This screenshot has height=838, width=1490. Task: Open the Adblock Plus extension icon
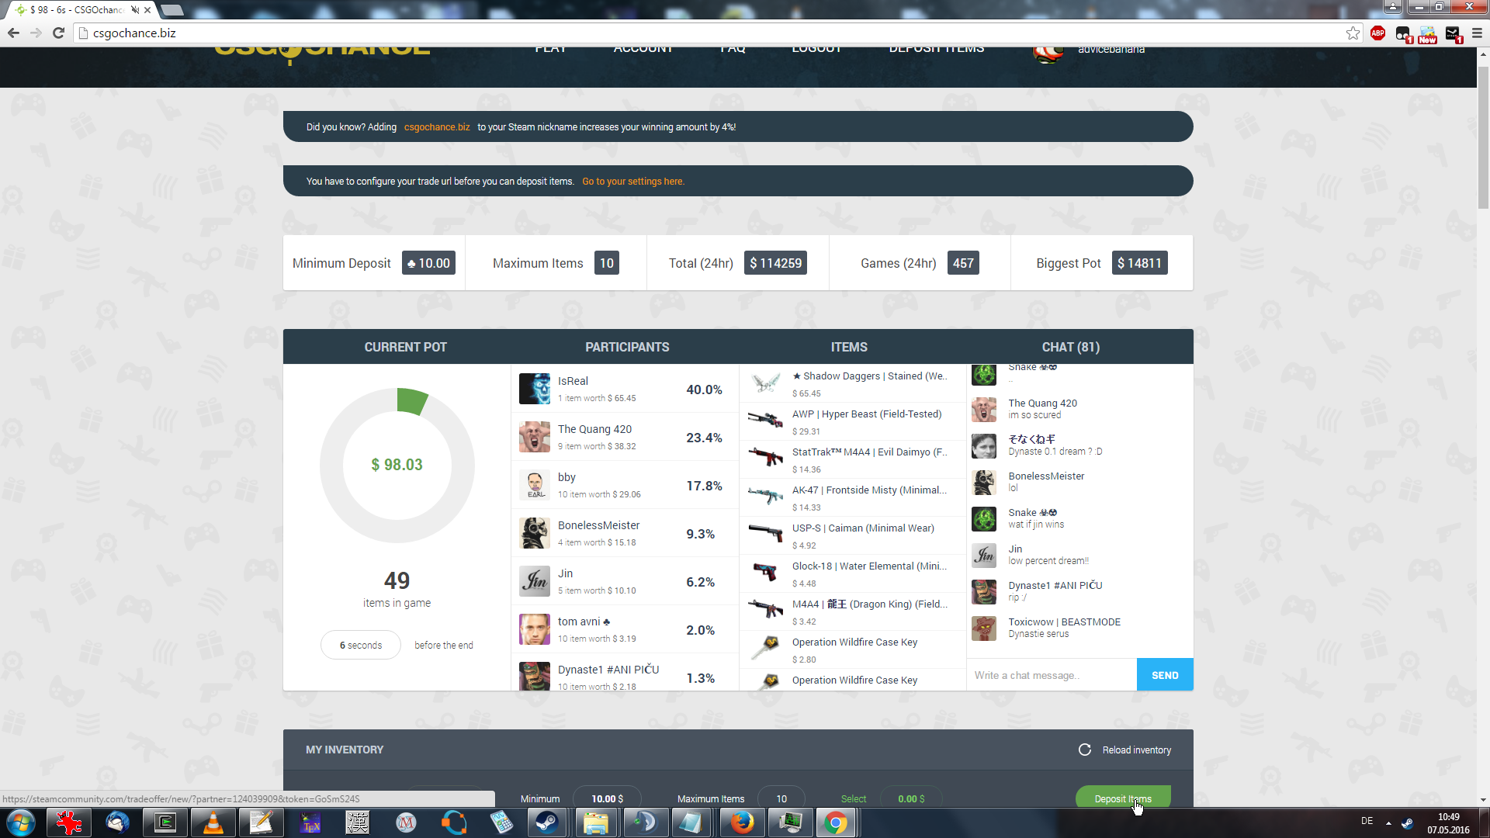tap(1377, 33)
